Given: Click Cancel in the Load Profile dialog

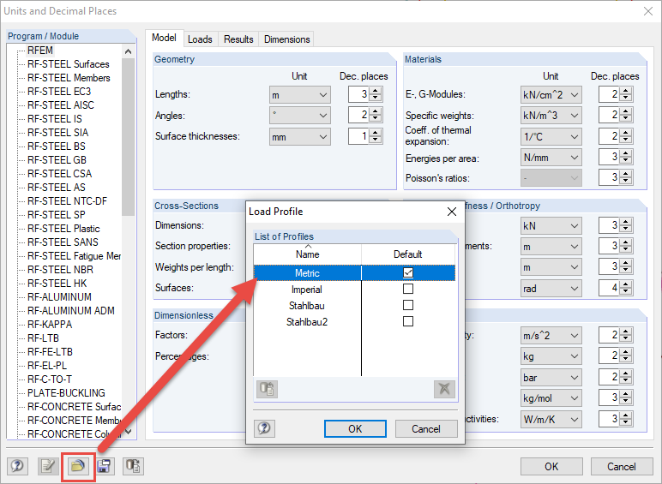Looking at the screenshot, I should (x=426, y=429).
